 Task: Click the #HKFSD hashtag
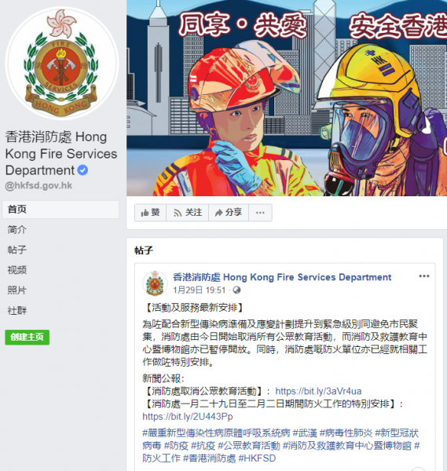(x=257, y=458)
